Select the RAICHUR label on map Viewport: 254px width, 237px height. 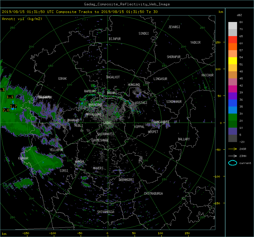[207, 75]
